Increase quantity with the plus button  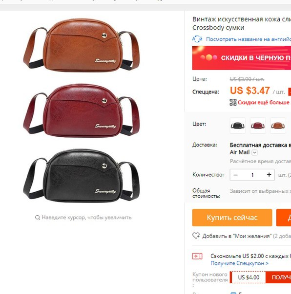269,175
